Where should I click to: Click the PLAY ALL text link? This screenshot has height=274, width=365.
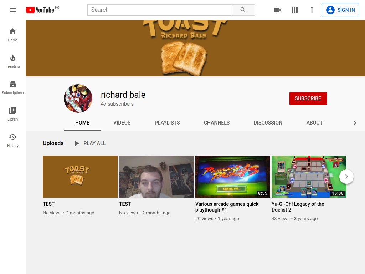click(94, 143)
